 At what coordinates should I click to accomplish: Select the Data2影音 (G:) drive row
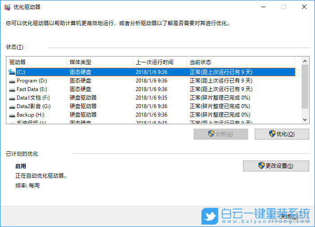[x=152, y=106]
